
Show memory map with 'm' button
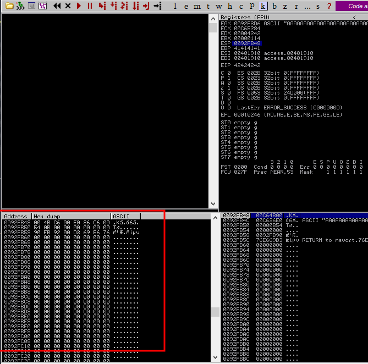click(197, 6)
